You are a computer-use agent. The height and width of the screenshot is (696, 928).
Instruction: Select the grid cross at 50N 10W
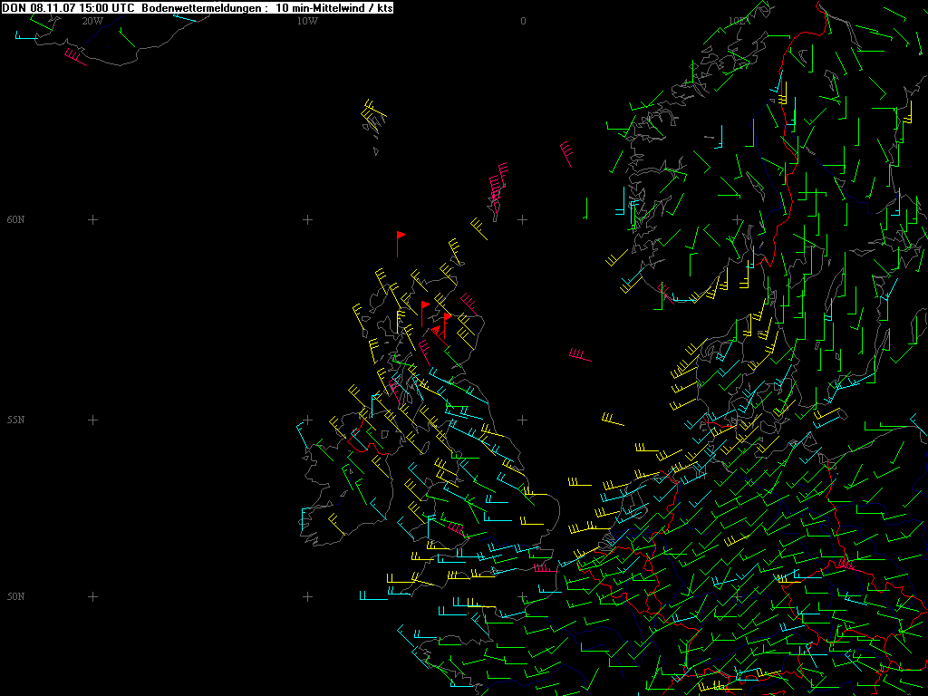point(307,596)
